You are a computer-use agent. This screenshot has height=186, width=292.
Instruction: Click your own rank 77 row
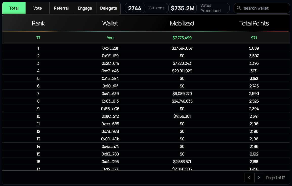click(110, 38)
